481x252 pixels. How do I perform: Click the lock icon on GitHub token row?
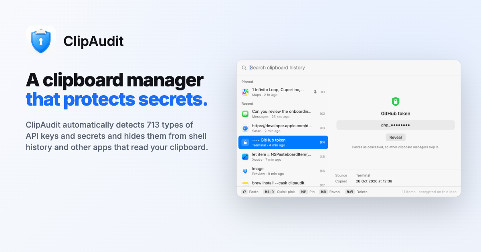pos(245,142)
